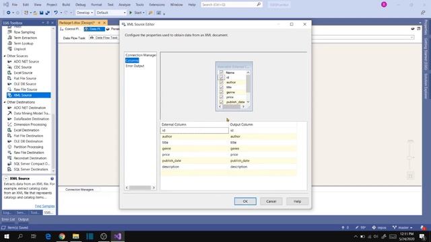Uncheck the id column checkbox

[x=222, y=78]
